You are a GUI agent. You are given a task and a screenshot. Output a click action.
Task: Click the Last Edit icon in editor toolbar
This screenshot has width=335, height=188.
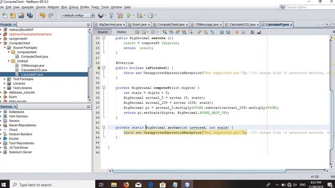(x=137, y=32)
